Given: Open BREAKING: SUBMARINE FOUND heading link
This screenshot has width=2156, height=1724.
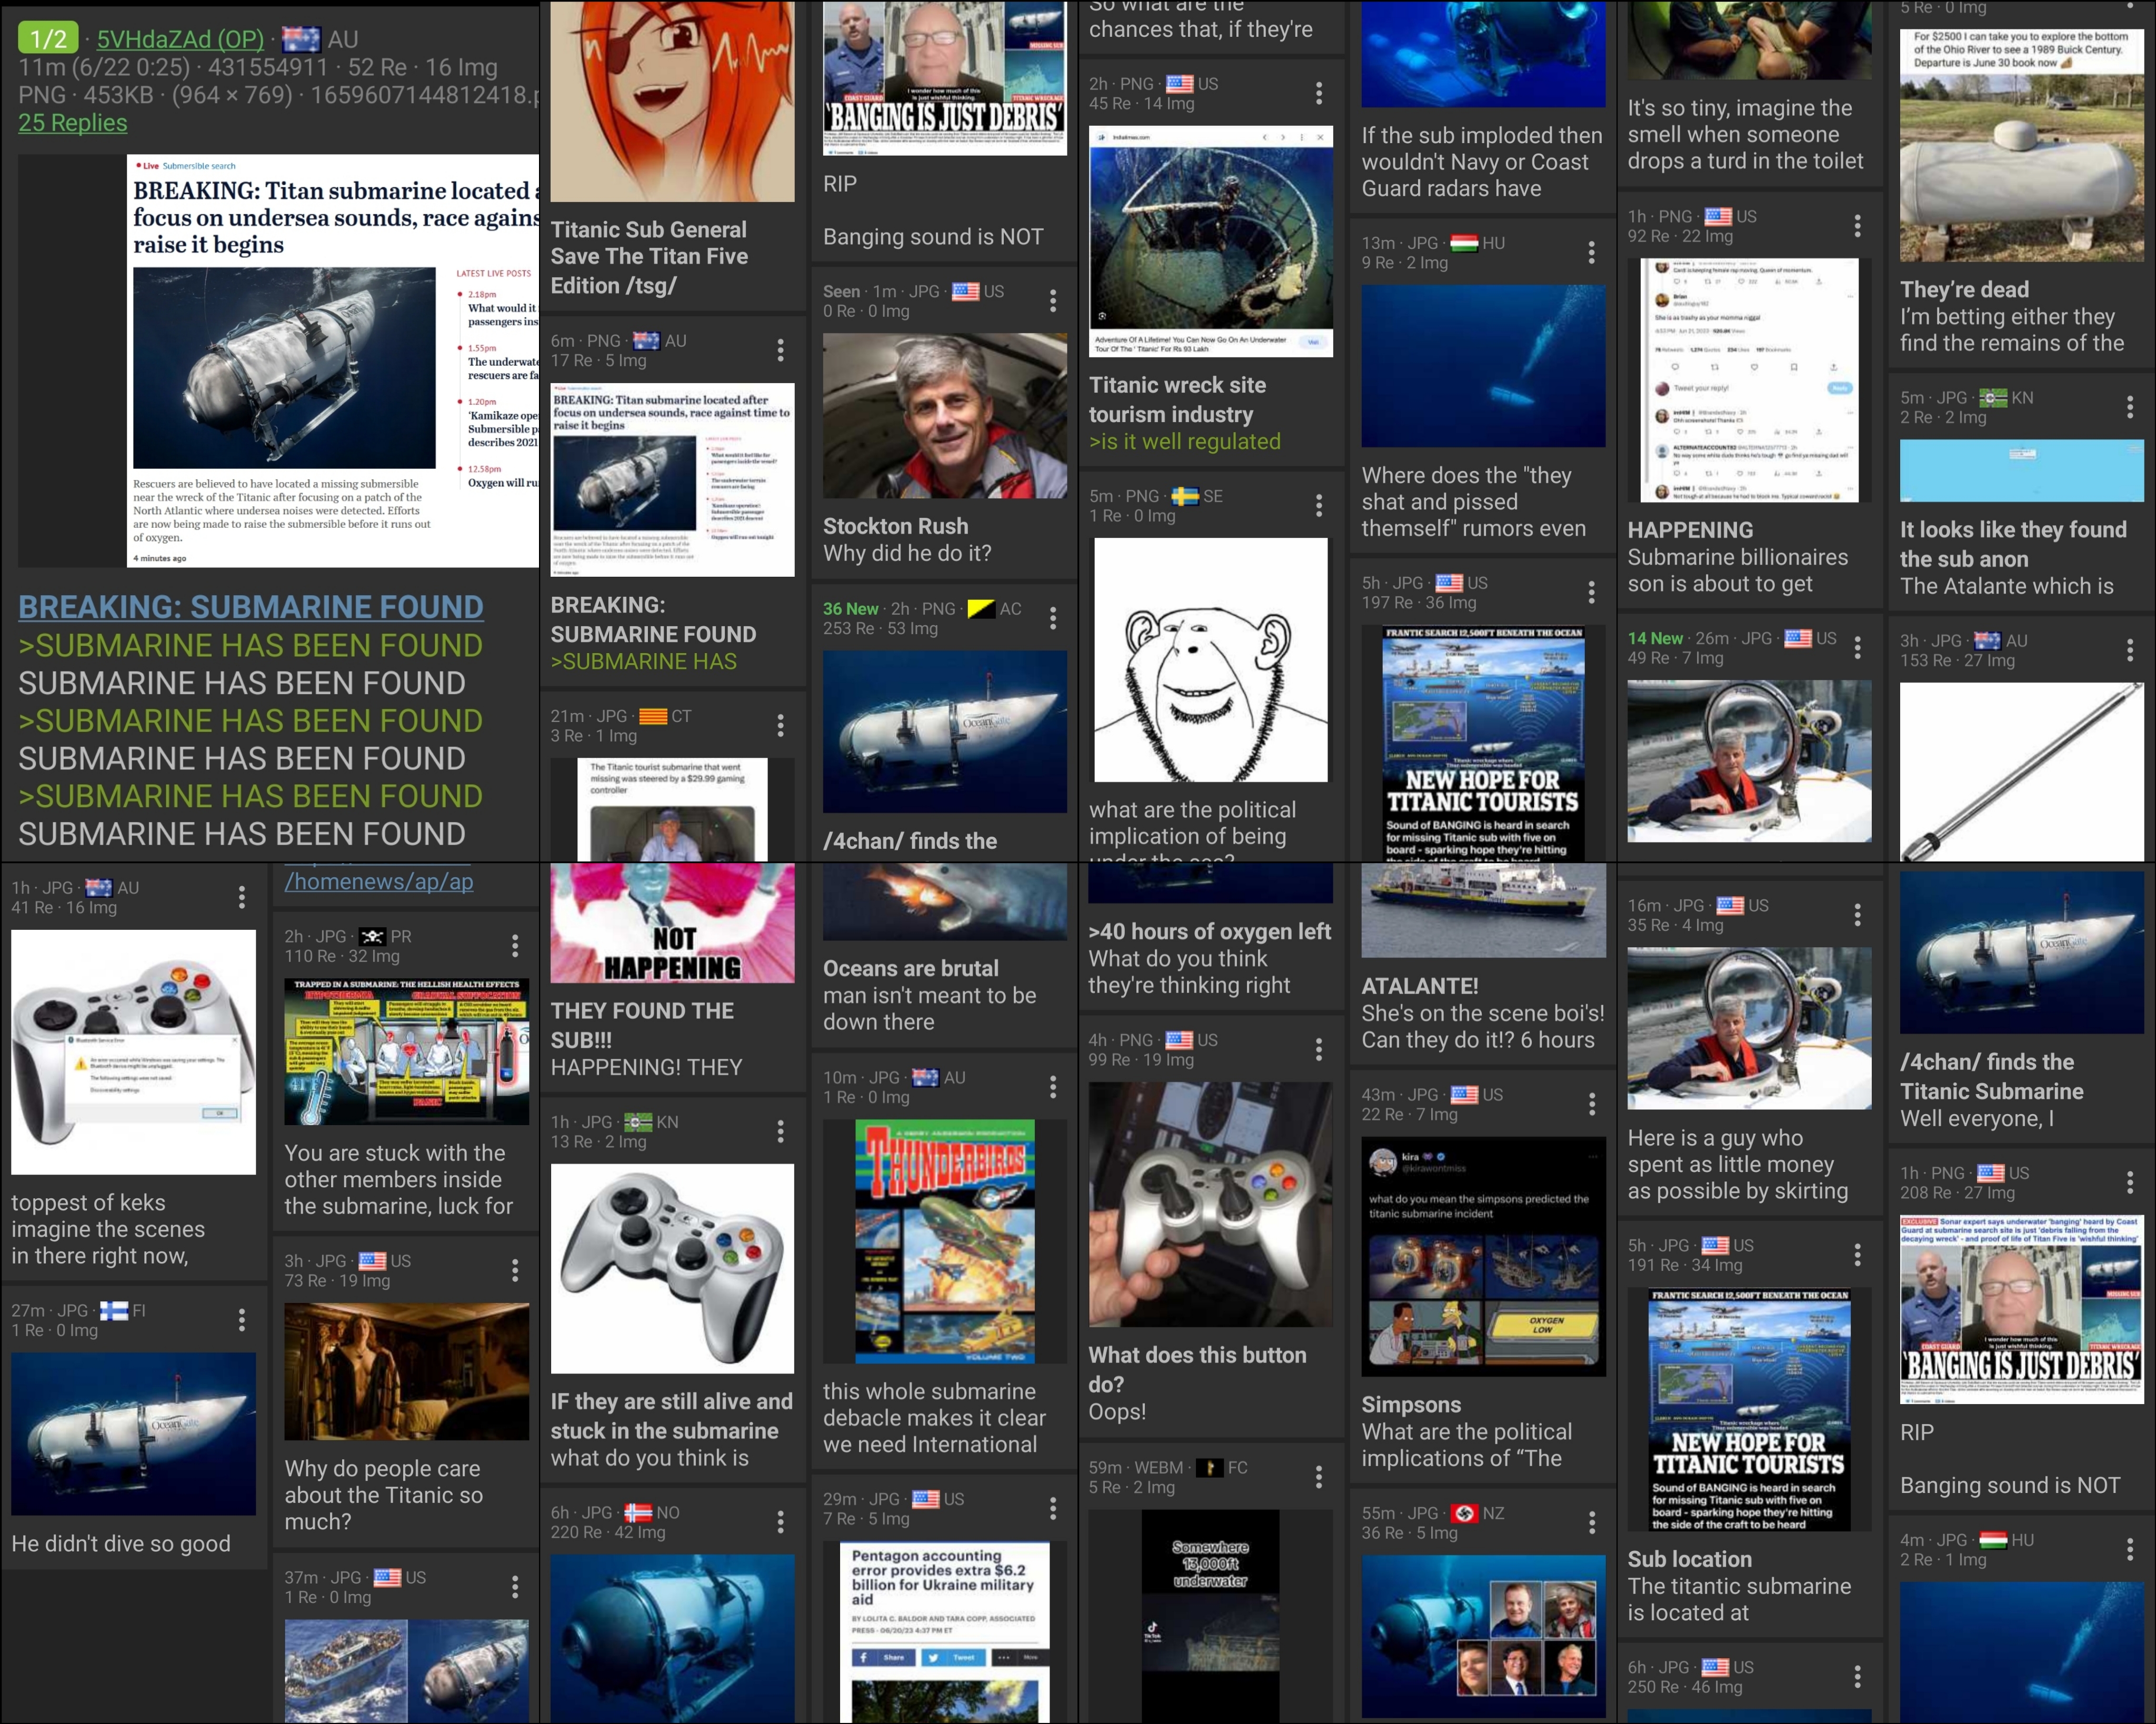Looking at the screenshot, I should [x=250, y=607].
